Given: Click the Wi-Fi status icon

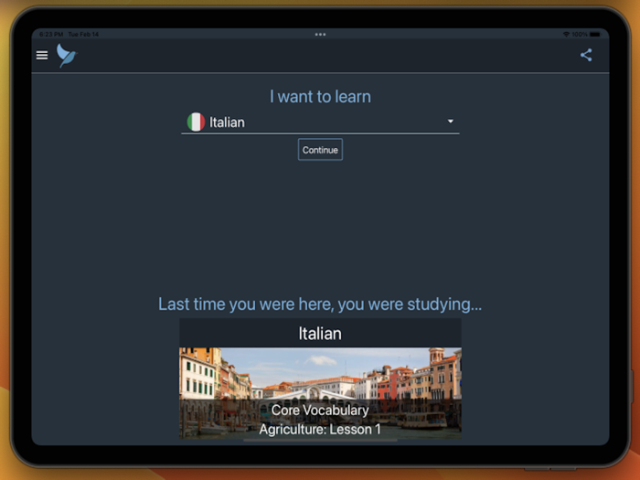Looking at the screenshot, I should 566,35.
